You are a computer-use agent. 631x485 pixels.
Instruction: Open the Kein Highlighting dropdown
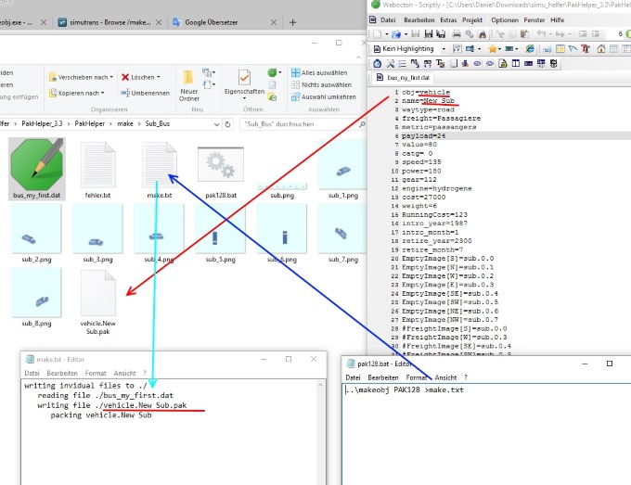444,49
